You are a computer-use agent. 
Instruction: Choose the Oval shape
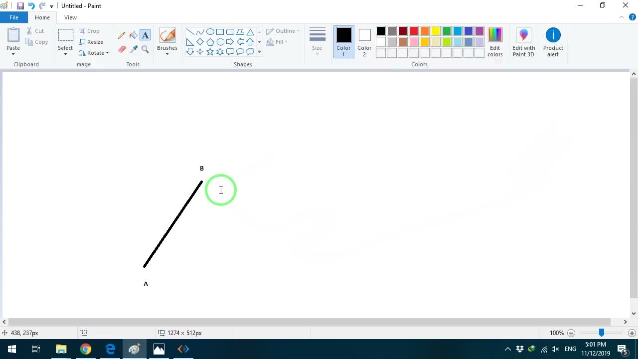(210, 32)
